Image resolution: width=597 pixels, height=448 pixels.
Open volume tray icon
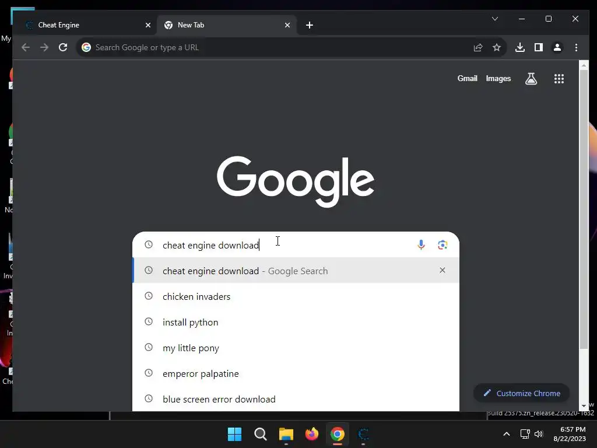[x=538, y=434]
